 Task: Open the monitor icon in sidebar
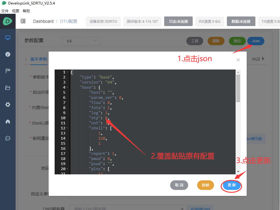coord(8,38)
